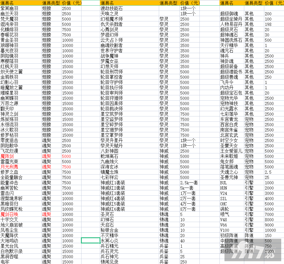Screen dimensions: 284x264
Task: Click the 永冥心炎 cell
Action: point(109,241)
